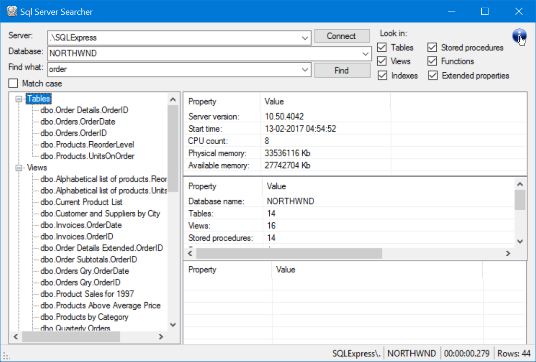536x362 pixels.
Task: Toggle the Views checkbox
Action: [382, 61]
